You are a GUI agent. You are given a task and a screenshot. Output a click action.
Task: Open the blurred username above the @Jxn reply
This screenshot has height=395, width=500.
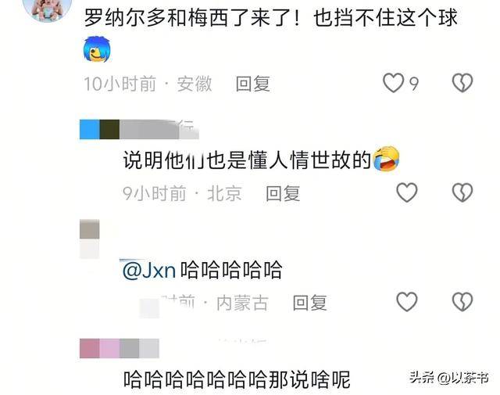pyautogui.click(x=90, y=239)
